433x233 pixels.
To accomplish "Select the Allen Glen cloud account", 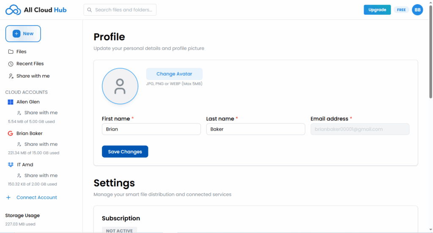I will [28, 102].
